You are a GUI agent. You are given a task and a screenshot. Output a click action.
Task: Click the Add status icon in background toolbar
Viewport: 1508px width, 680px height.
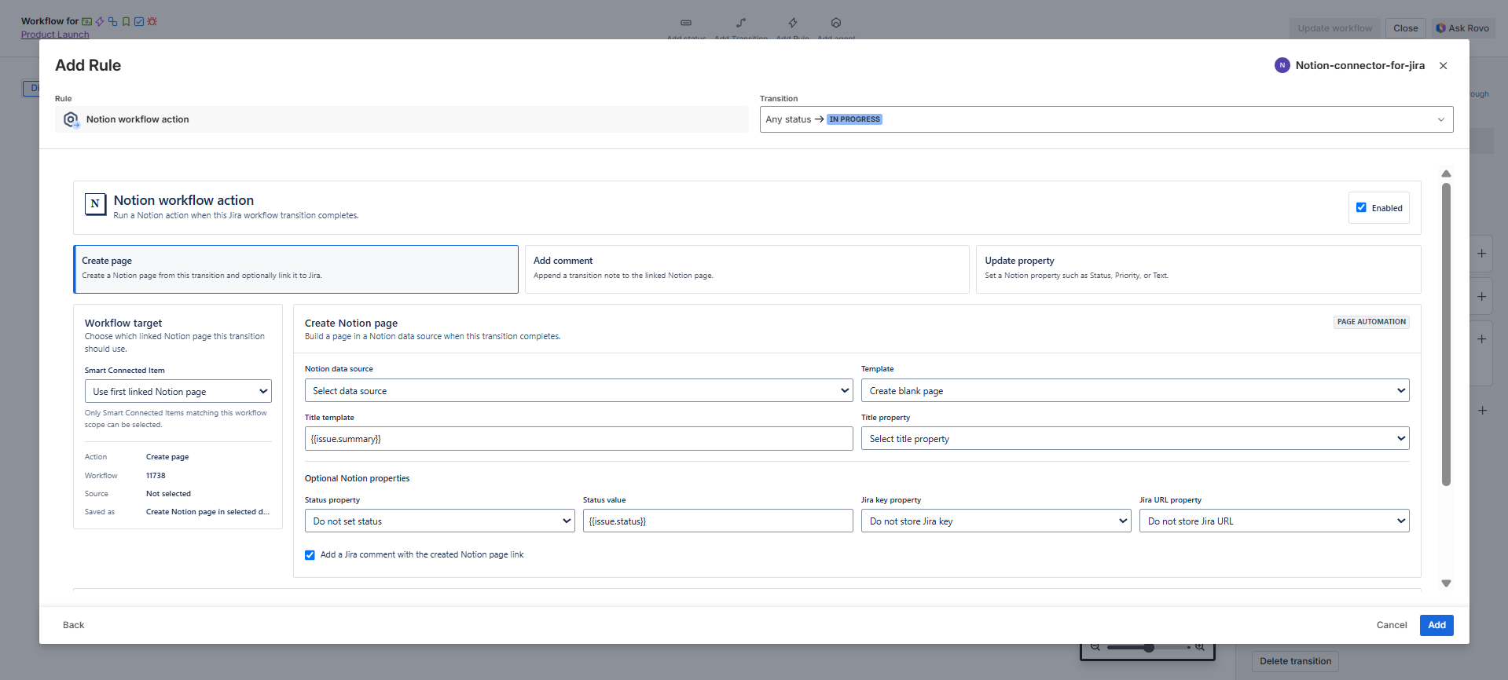[686, 23]
